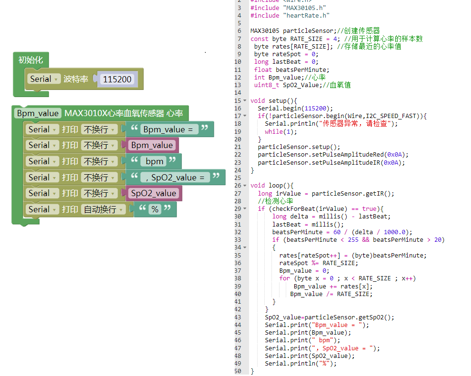Click the "%" text string block

(155, 209)
